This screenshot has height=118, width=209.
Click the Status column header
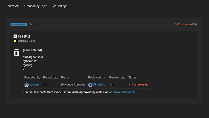coord(132,78)
